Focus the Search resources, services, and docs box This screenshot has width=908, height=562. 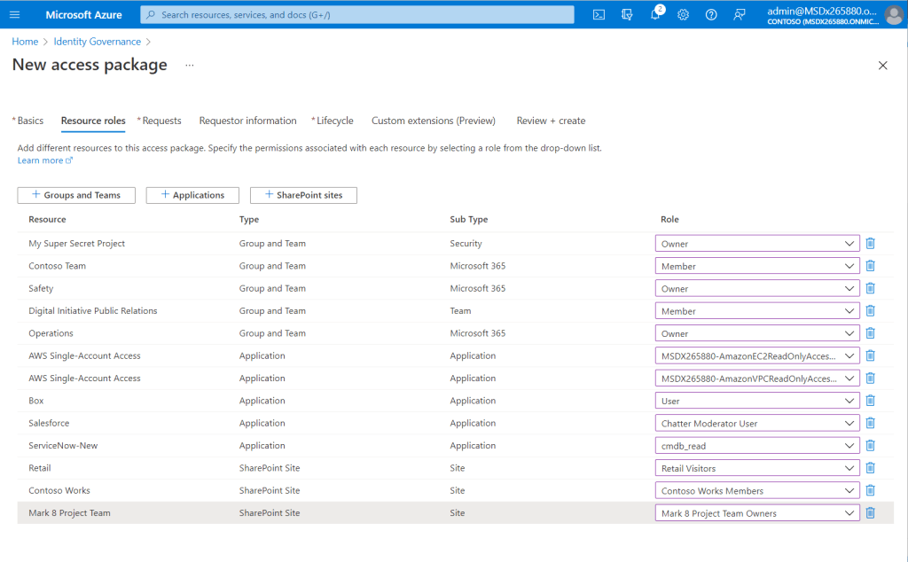click(x=357, y=14)
